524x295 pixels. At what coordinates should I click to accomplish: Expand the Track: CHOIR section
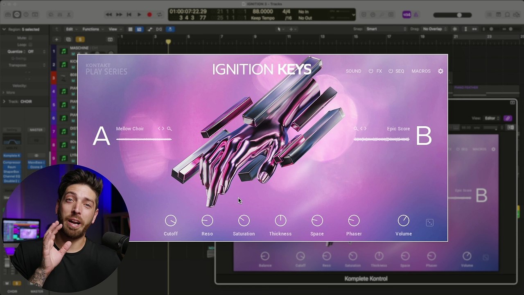coord(4,102)
